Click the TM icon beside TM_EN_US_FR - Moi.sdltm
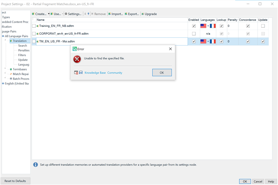The height and width of the screenshot is (185, 278). pyautogui.click(x=38, y=41)
